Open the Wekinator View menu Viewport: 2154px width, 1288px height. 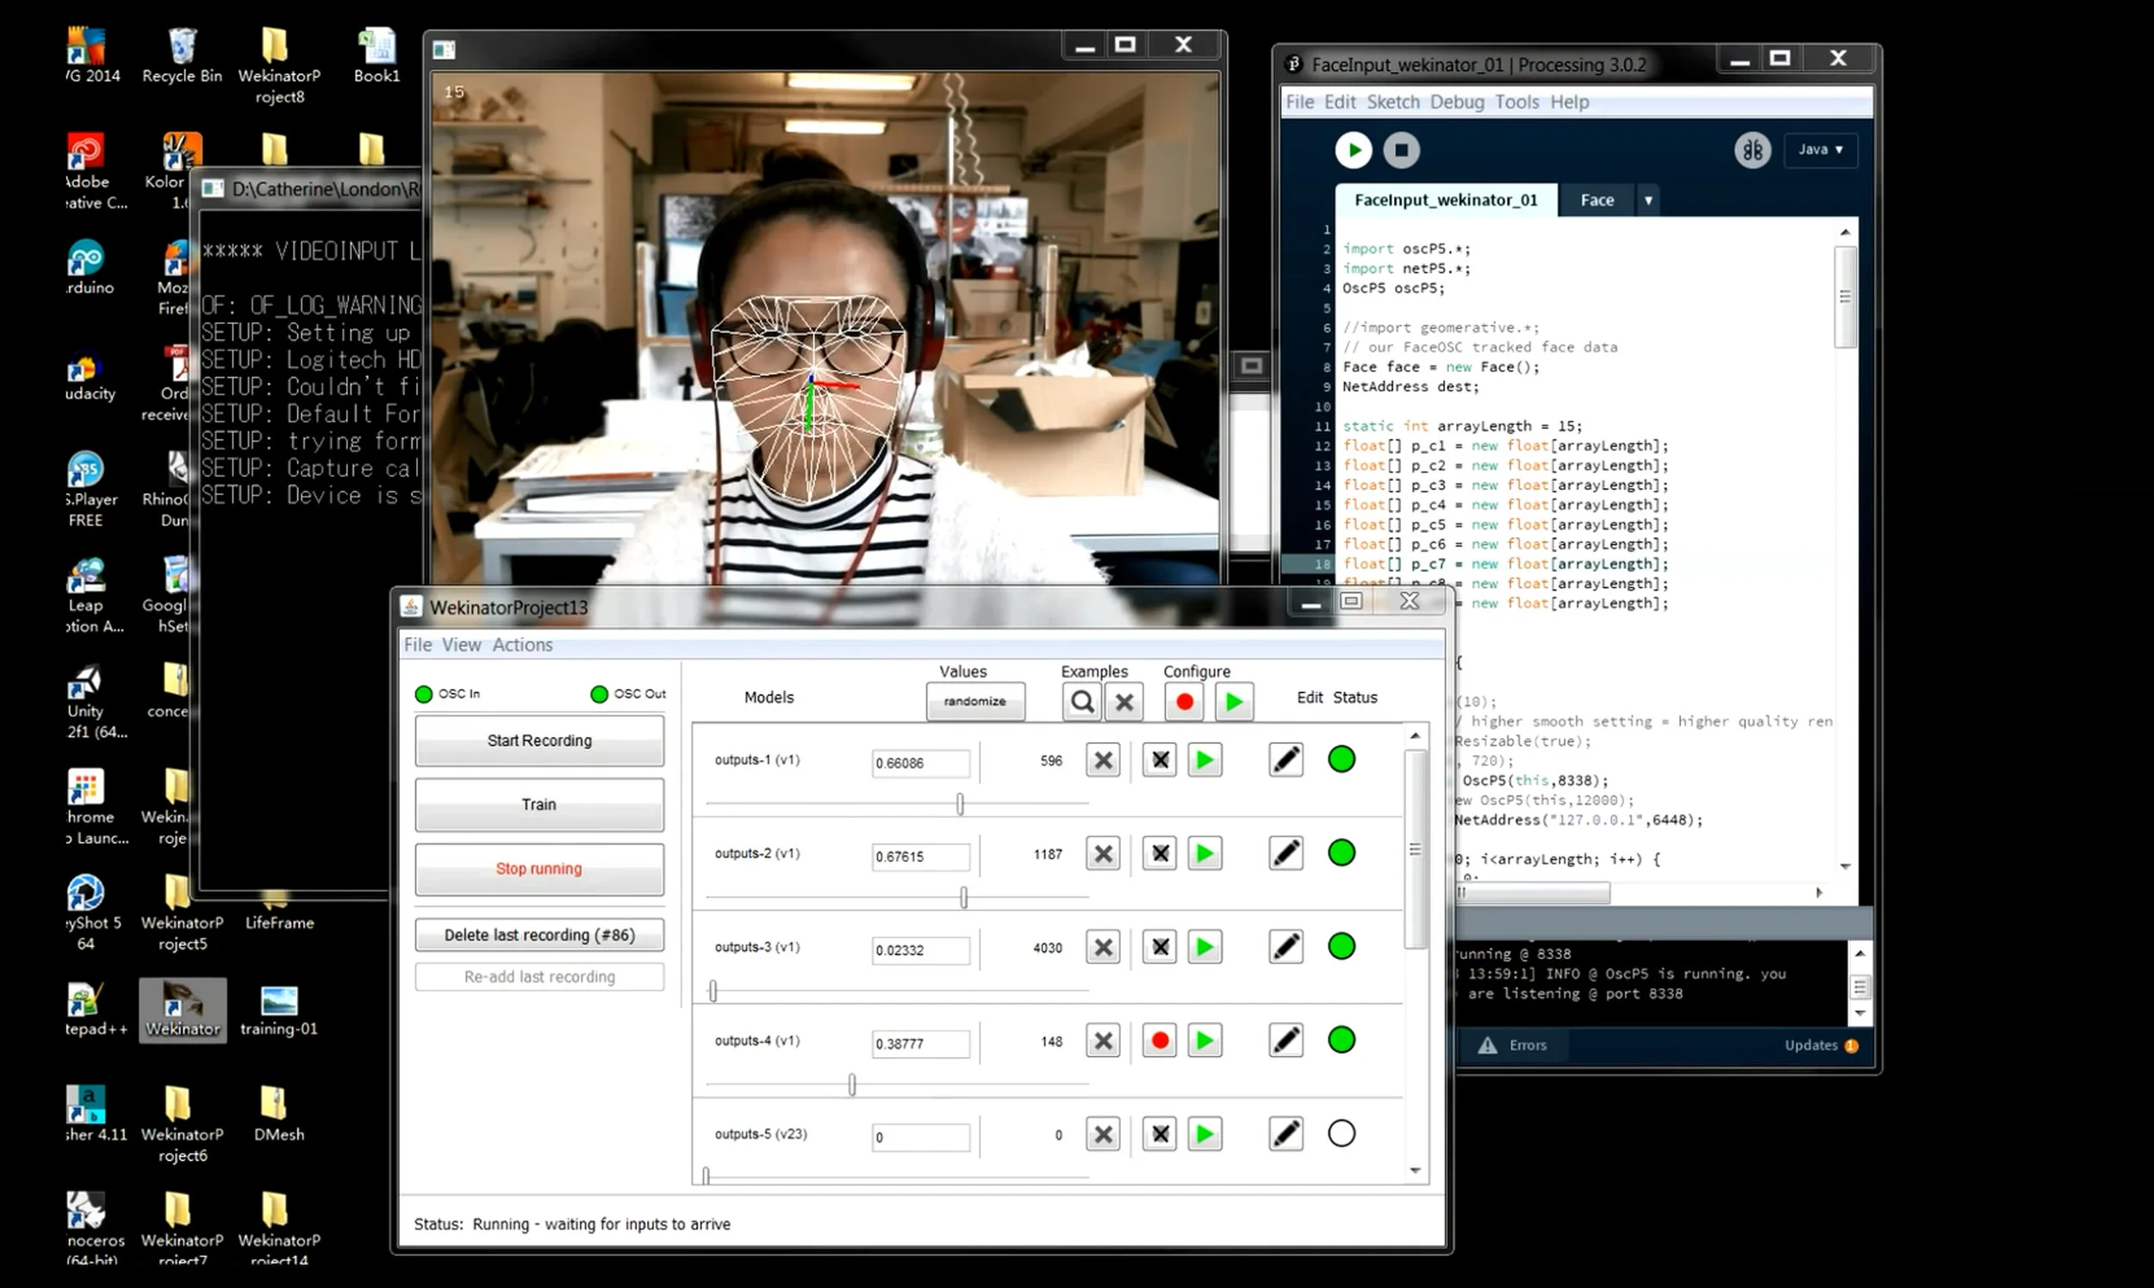point(460,645)
